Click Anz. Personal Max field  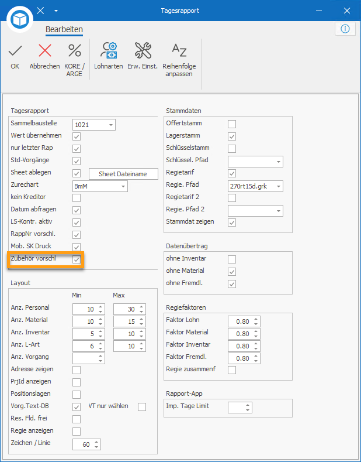point(129,309)
